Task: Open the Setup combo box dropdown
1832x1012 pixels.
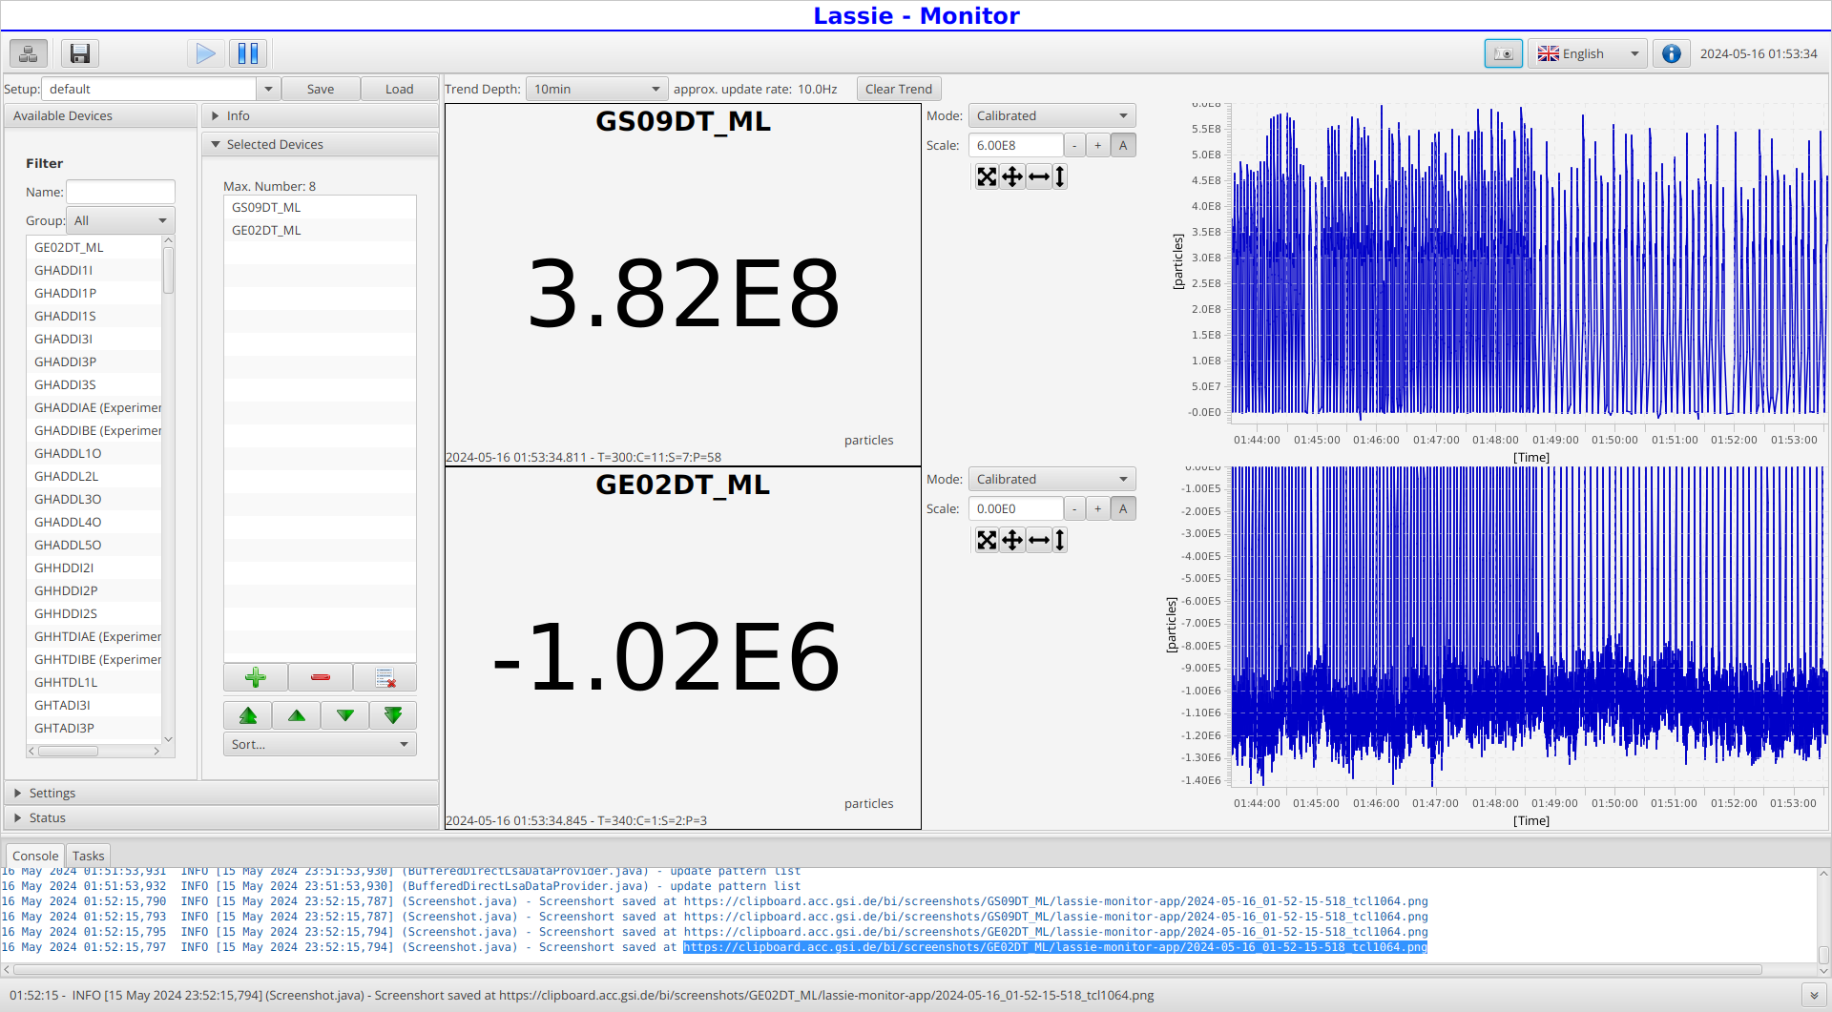Action: (x=268, y=89)
